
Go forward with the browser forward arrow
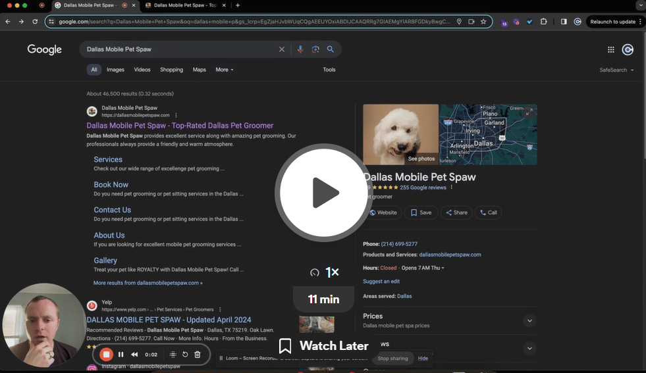(x=21, y=22)
